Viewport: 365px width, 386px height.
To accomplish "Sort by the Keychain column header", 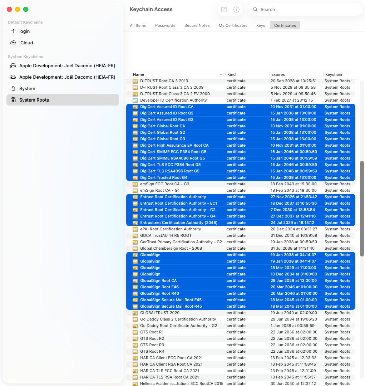I will coord(339,74).
